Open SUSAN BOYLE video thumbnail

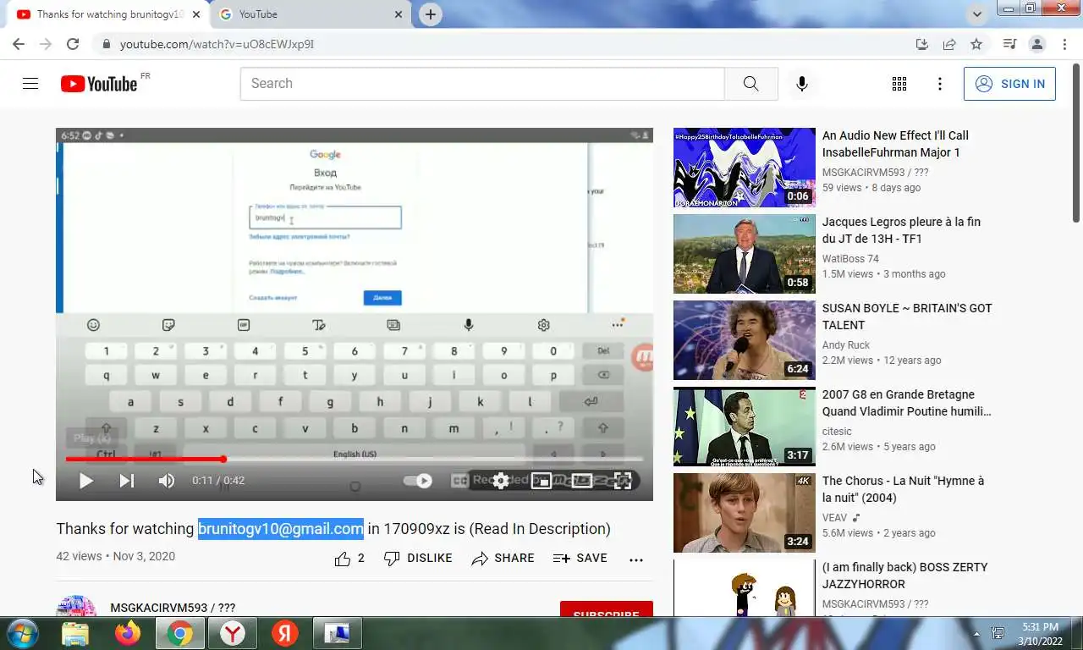(x=745, y=340)
